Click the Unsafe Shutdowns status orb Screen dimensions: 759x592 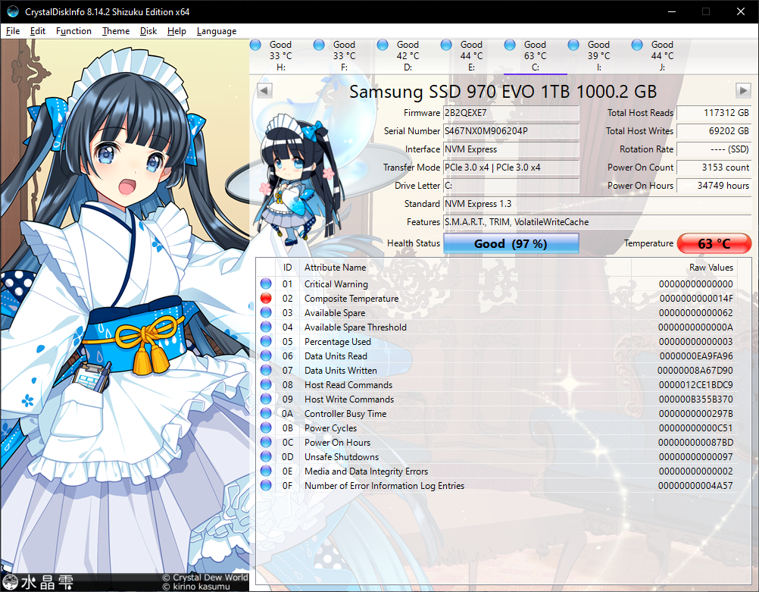pos(266,456)
